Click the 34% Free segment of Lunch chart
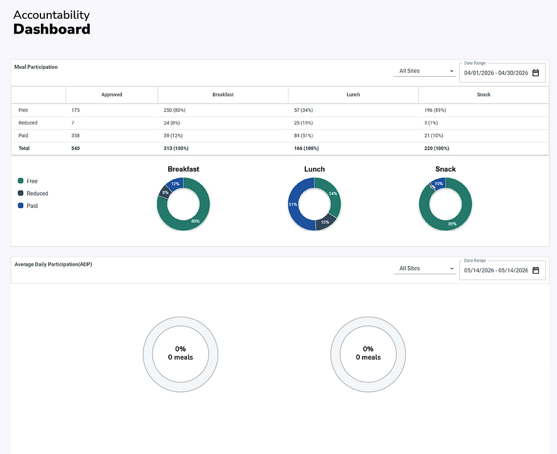557x454 pixels. point(333,194)
